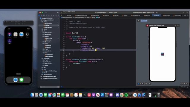Expand the Preview Content folder
Viewport: 190px width, 107px height.
click(42, 75)
